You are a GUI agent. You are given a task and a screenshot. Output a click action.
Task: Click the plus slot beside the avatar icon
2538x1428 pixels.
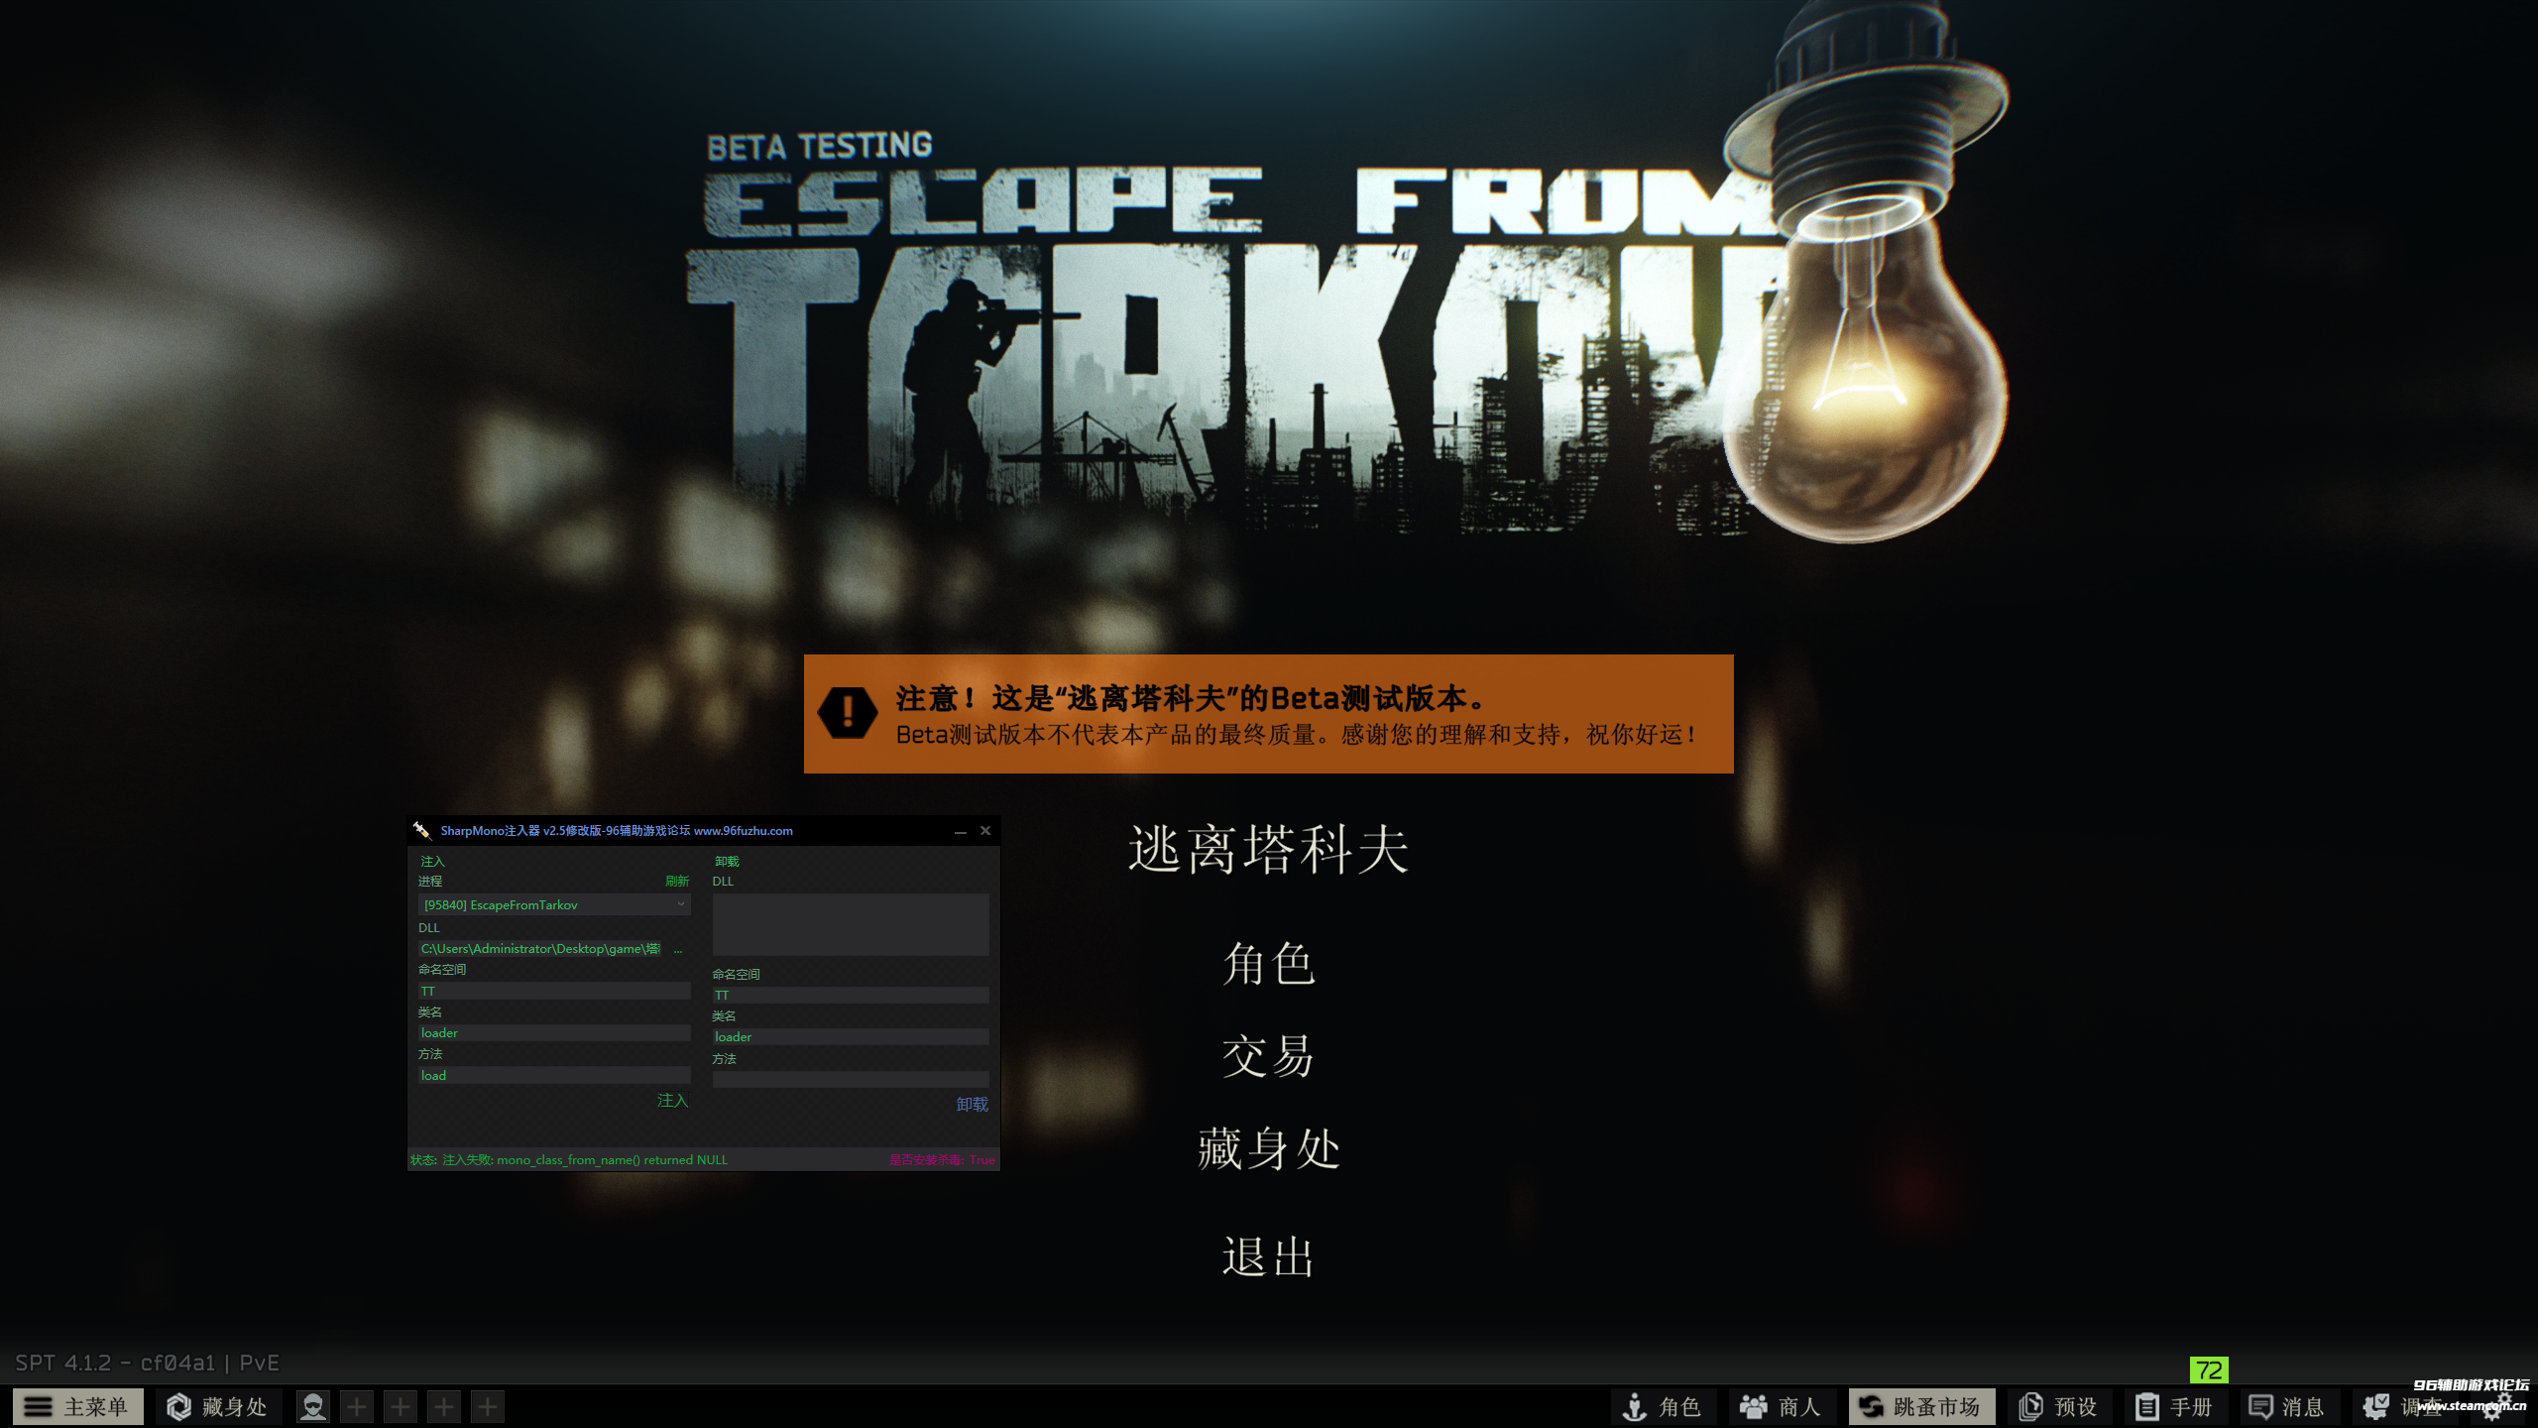(357, 1406)
